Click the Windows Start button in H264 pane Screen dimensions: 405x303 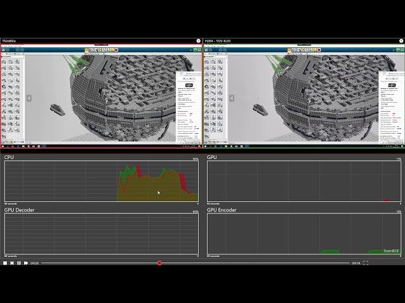click(x=206, y=146)
